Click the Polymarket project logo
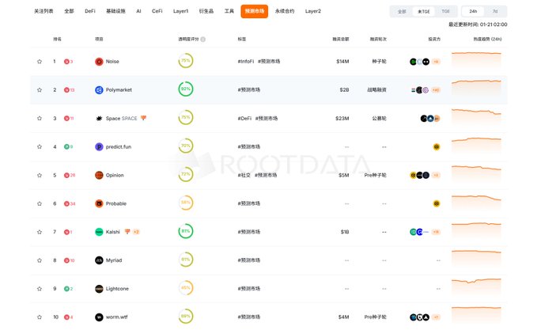 coord(99,90)
